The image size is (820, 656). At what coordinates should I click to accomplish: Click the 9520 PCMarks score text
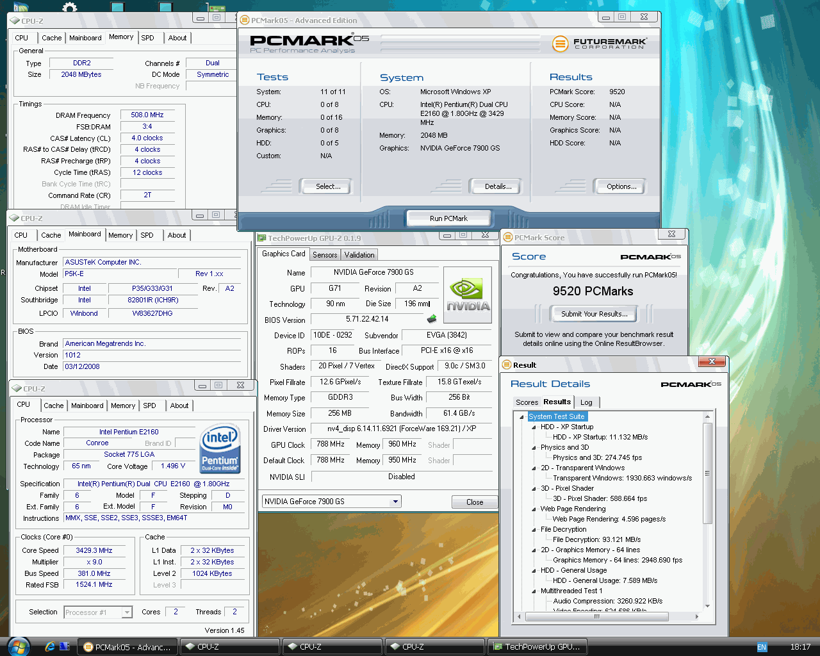593,291
